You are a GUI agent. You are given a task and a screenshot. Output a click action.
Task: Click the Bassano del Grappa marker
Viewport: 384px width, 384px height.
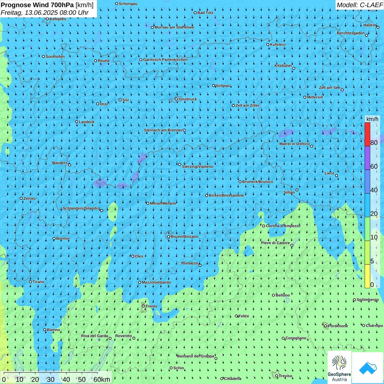pos(216,358)
